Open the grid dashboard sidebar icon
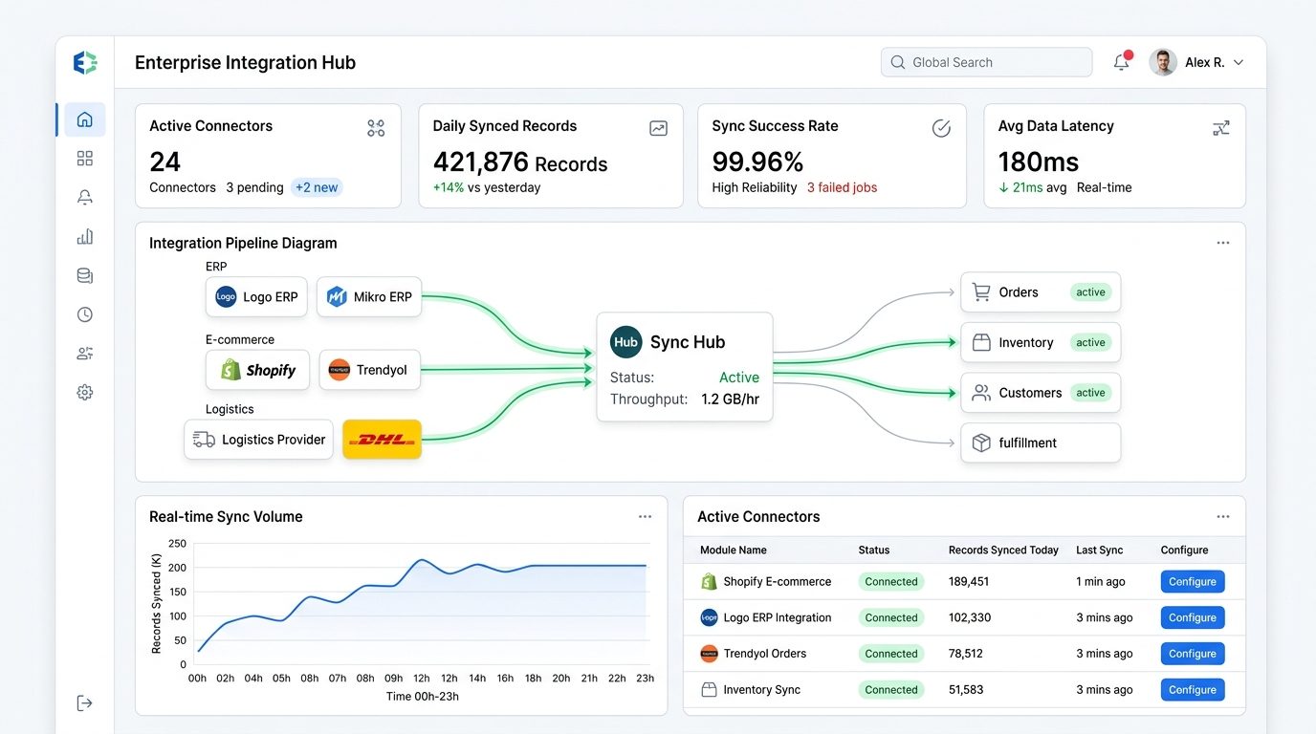Screen dimensions: 1316x734 (85, 159)
